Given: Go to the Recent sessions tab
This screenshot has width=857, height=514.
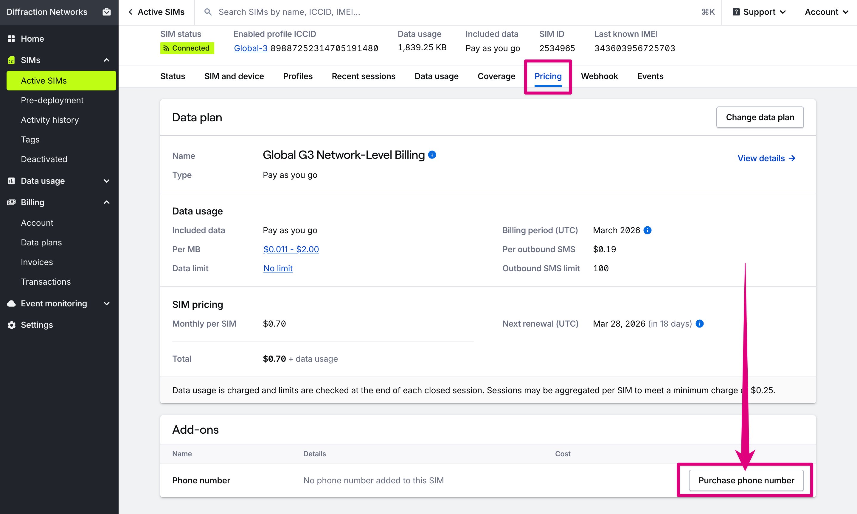Looking at the screenshot, I should 363,76.
